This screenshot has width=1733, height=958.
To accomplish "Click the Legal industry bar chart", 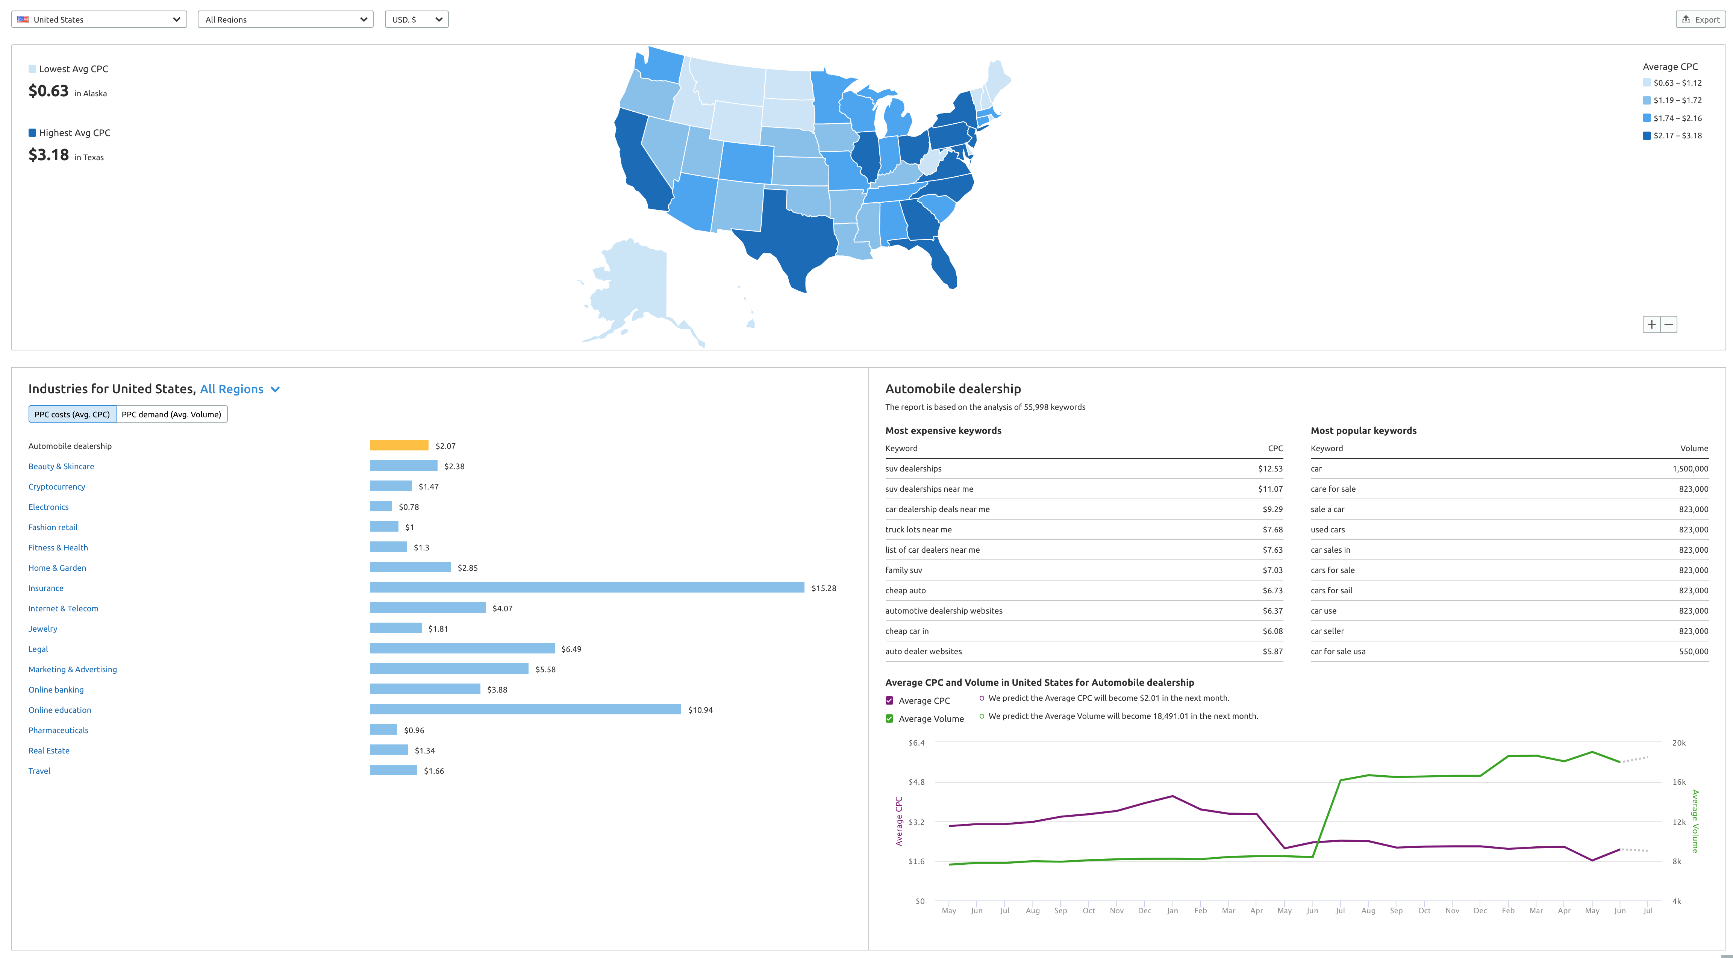I will tap(460, 648).
